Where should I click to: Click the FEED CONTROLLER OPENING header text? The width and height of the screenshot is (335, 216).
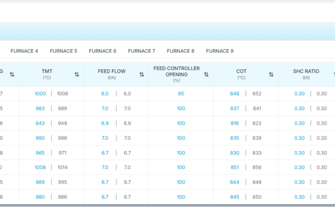pos(176,72)
